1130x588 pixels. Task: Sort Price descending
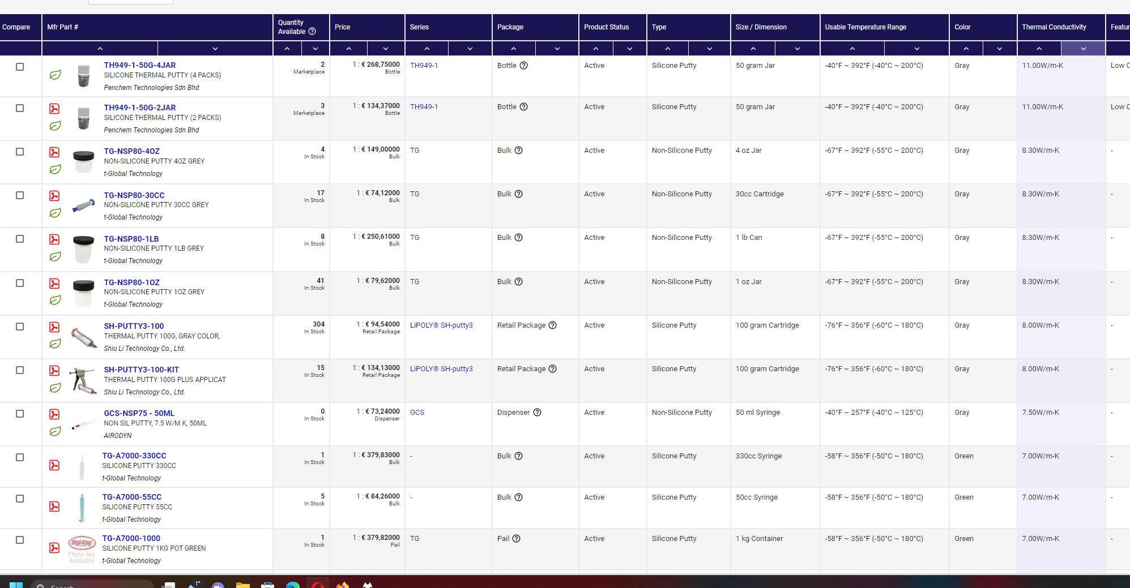386,49
